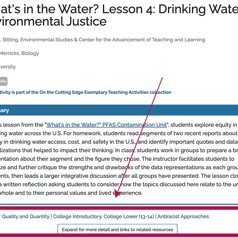The height and width of the screenshot is (238, 238).
Task: Click the words 'Center for the Advancement of Teaching'
Action: [134, 40]
